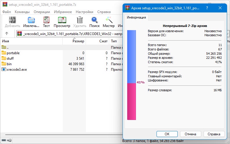Open the Просмотр book icon
230x144 pixels.
[62, 20]
